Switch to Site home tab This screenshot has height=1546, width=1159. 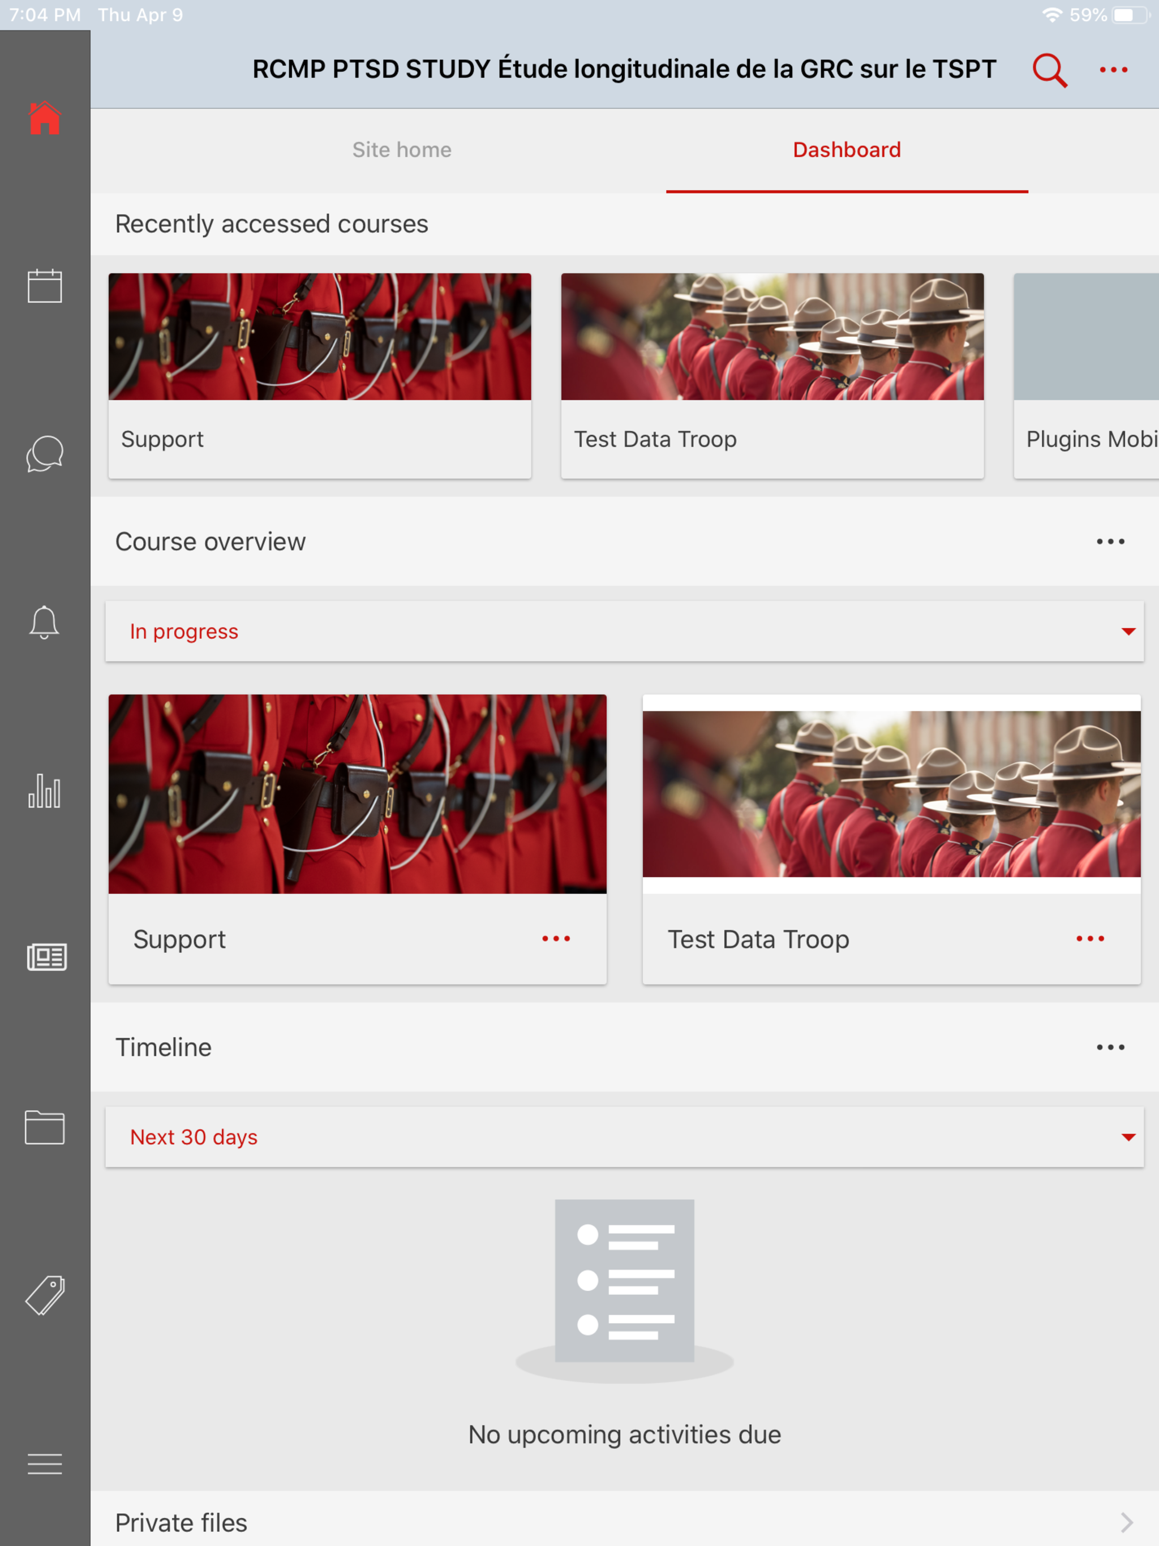click(x=402, y=149)
